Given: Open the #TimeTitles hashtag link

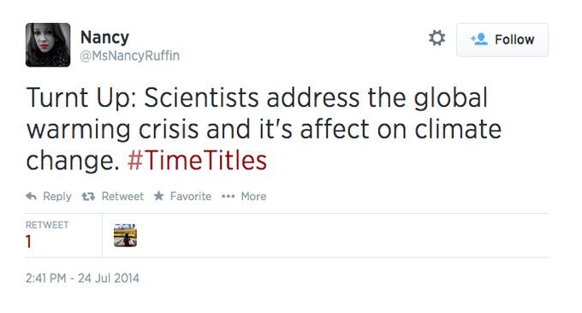Looking at the screenshot, I should (x=197, y=161).
